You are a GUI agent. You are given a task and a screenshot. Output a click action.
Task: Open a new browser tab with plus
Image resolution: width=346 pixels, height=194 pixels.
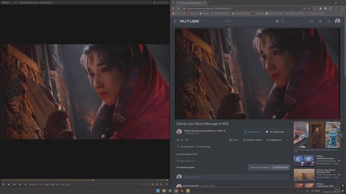coord(210,3)
